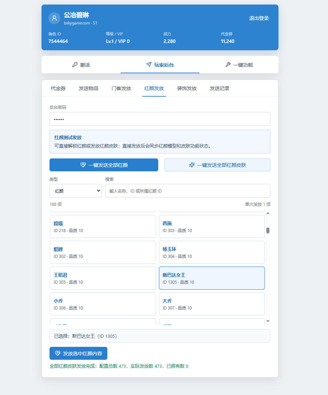Click the list scrollbar down arrow

click(268, 321)
